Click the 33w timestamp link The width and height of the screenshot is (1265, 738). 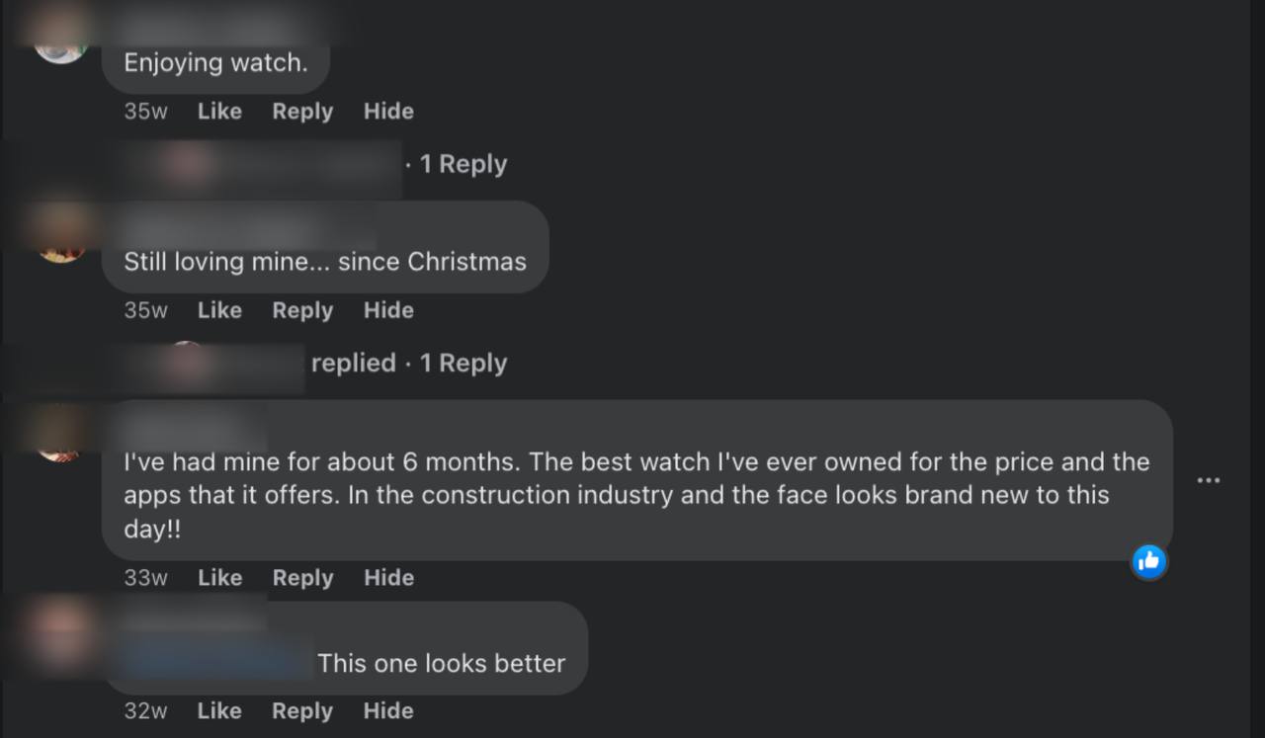tap(145, 578)
